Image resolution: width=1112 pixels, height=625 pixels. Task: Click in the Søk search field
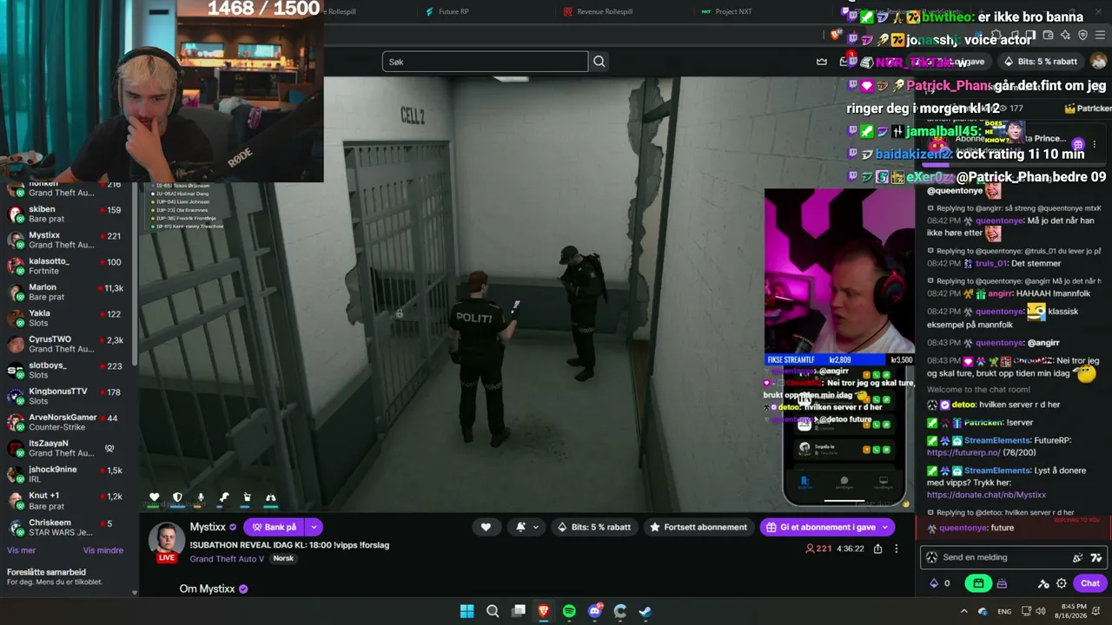pyautogui.click(x=485, y=62)
